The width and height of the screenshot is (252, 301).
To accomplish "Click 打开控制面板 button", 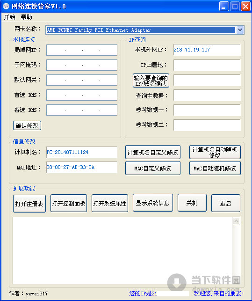I will click(x=69, y=203).
